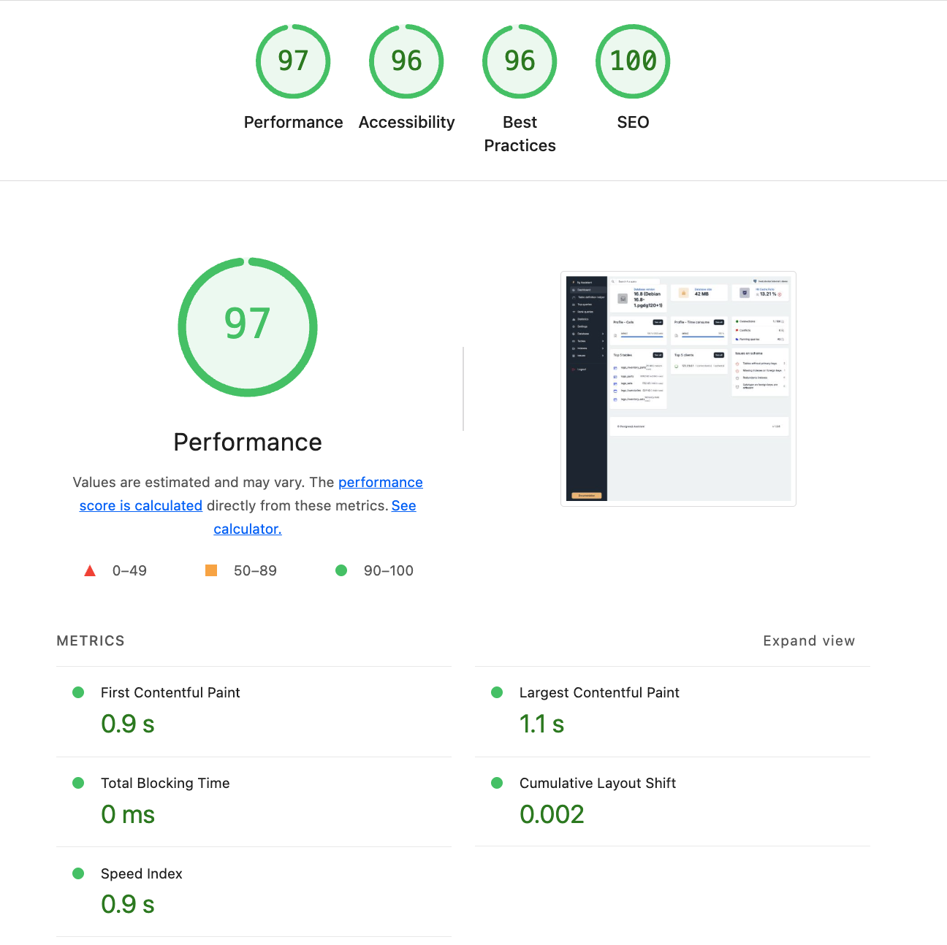Click the 1.1 s Largest Contentful Paint value

(541, 724)
